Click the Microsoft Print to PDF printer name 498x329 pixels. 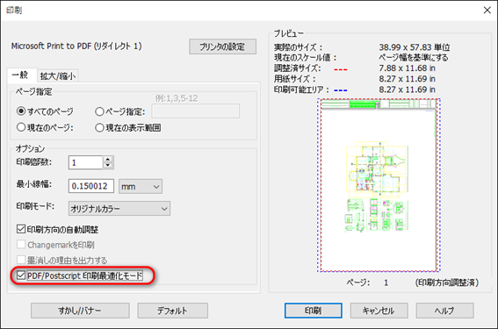tap(76, 46)
